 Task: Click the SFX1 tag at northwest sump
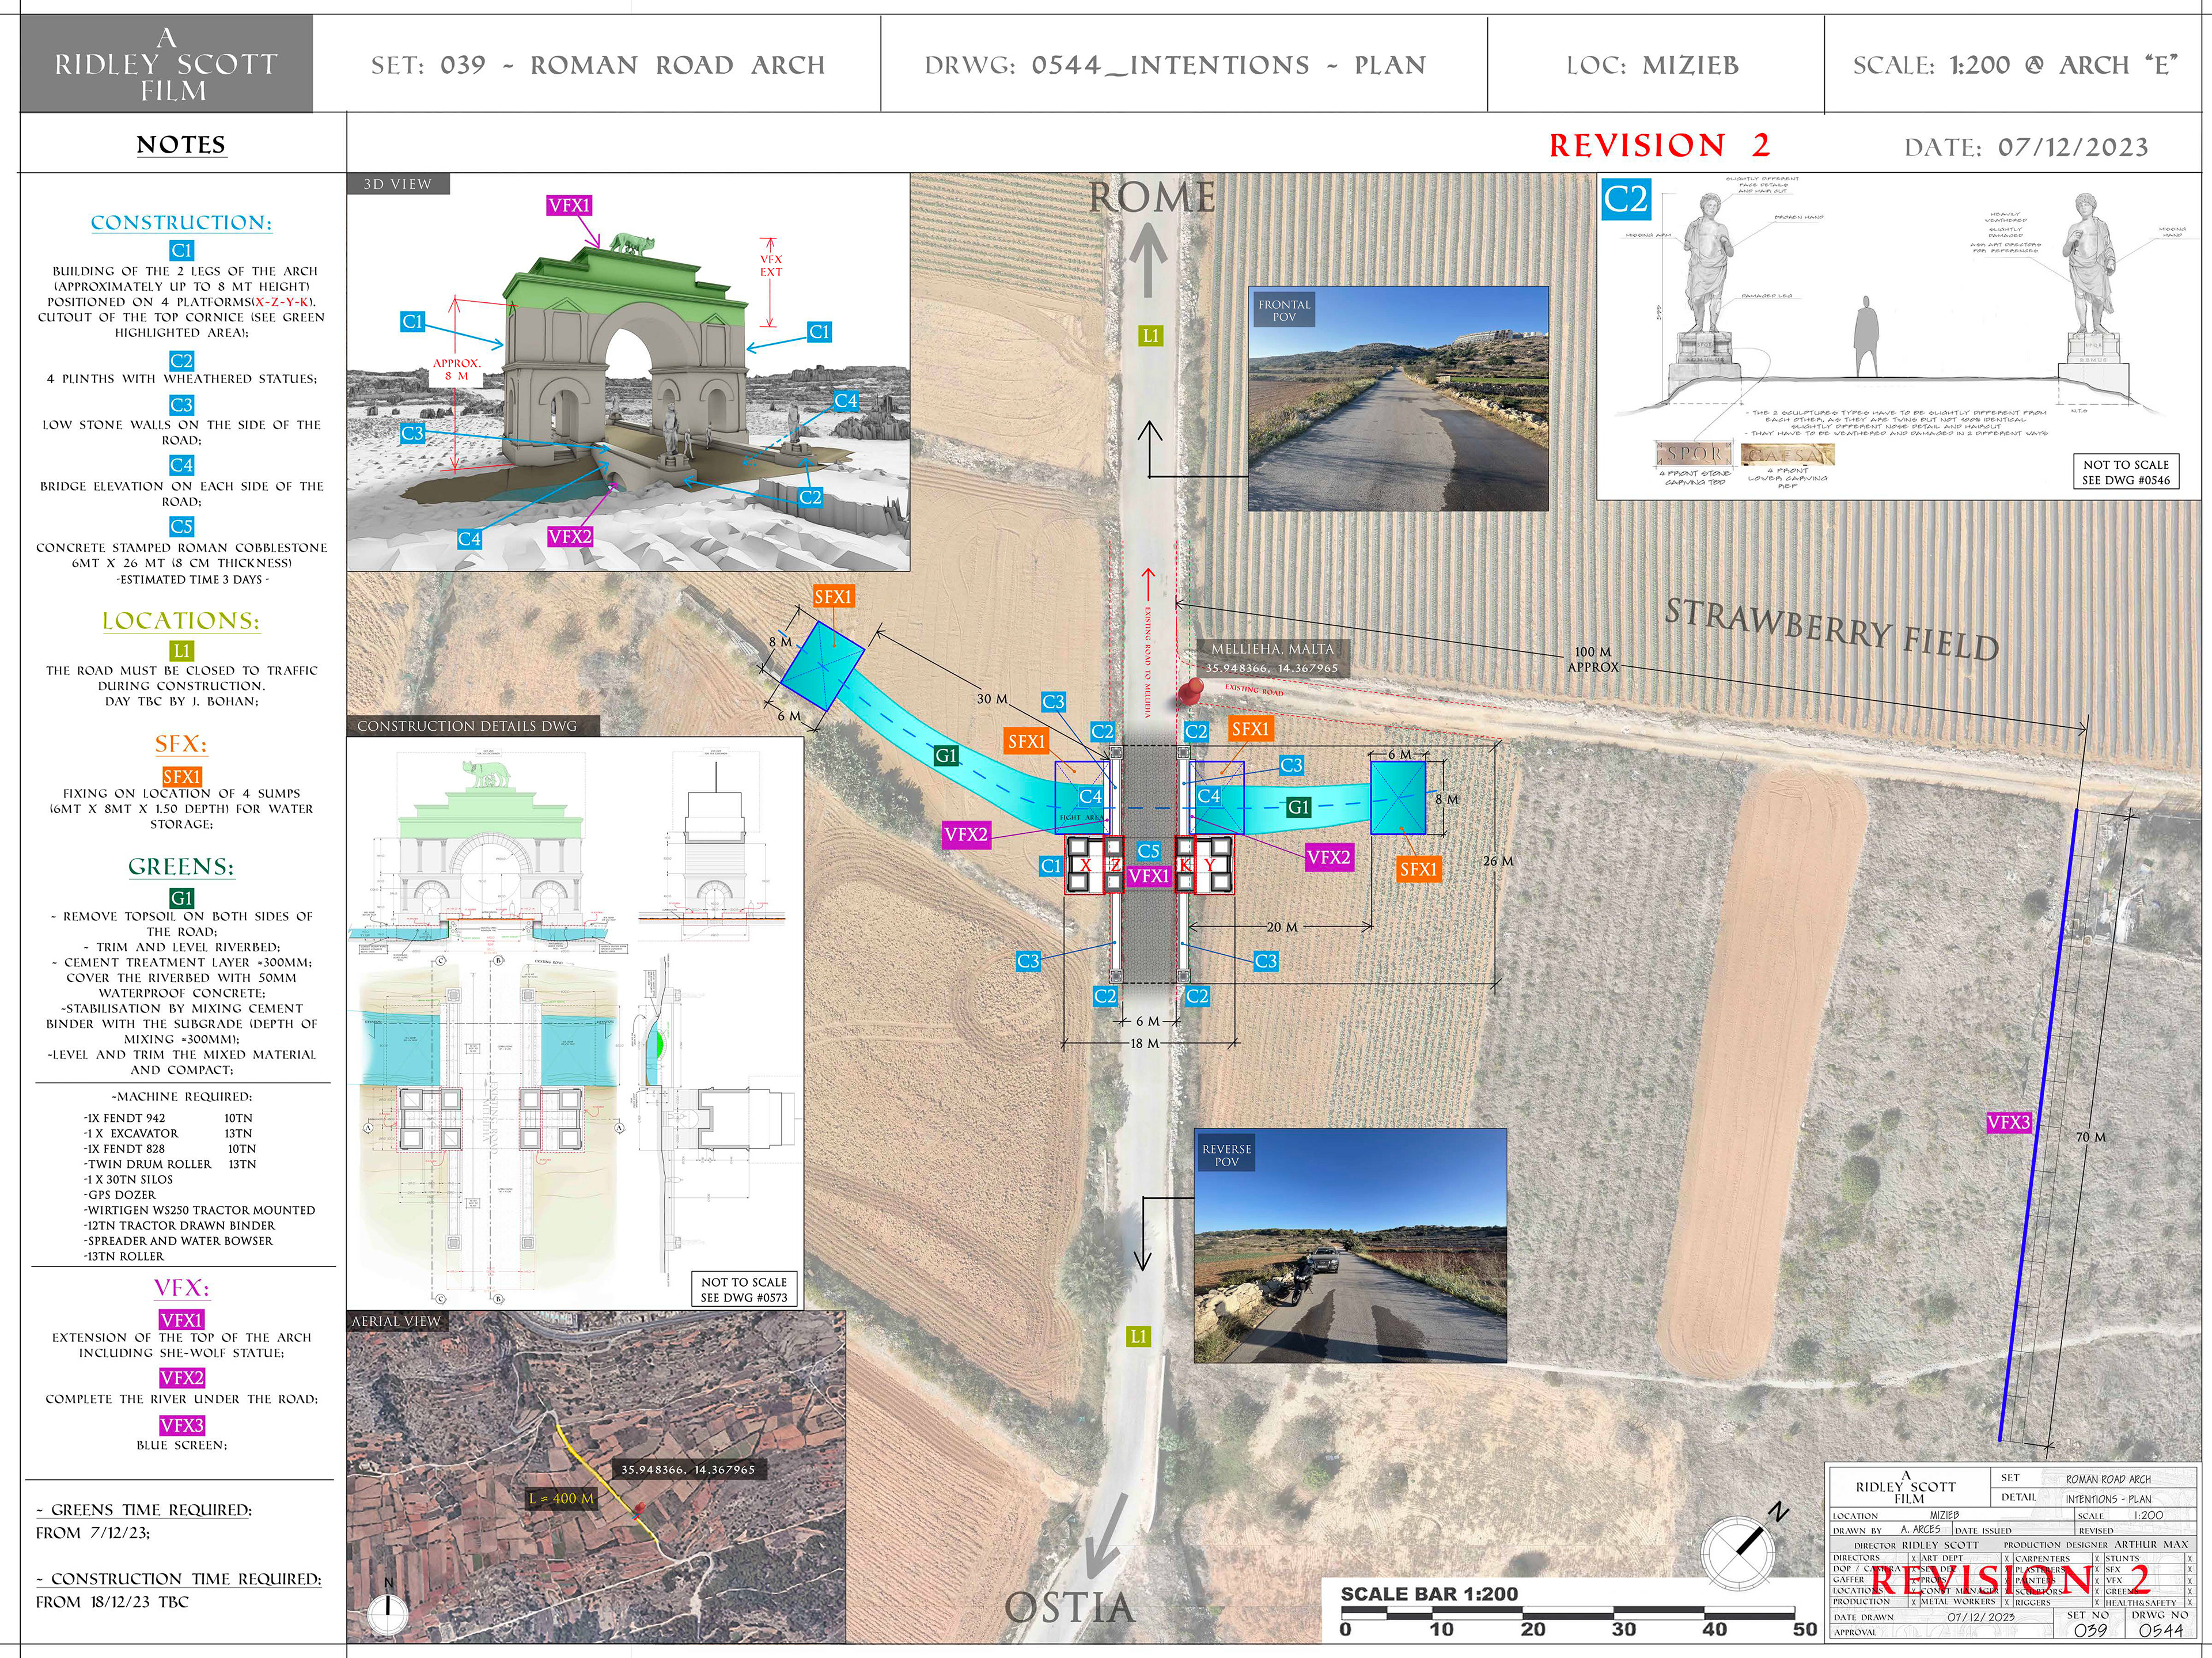tap(833, 597)
